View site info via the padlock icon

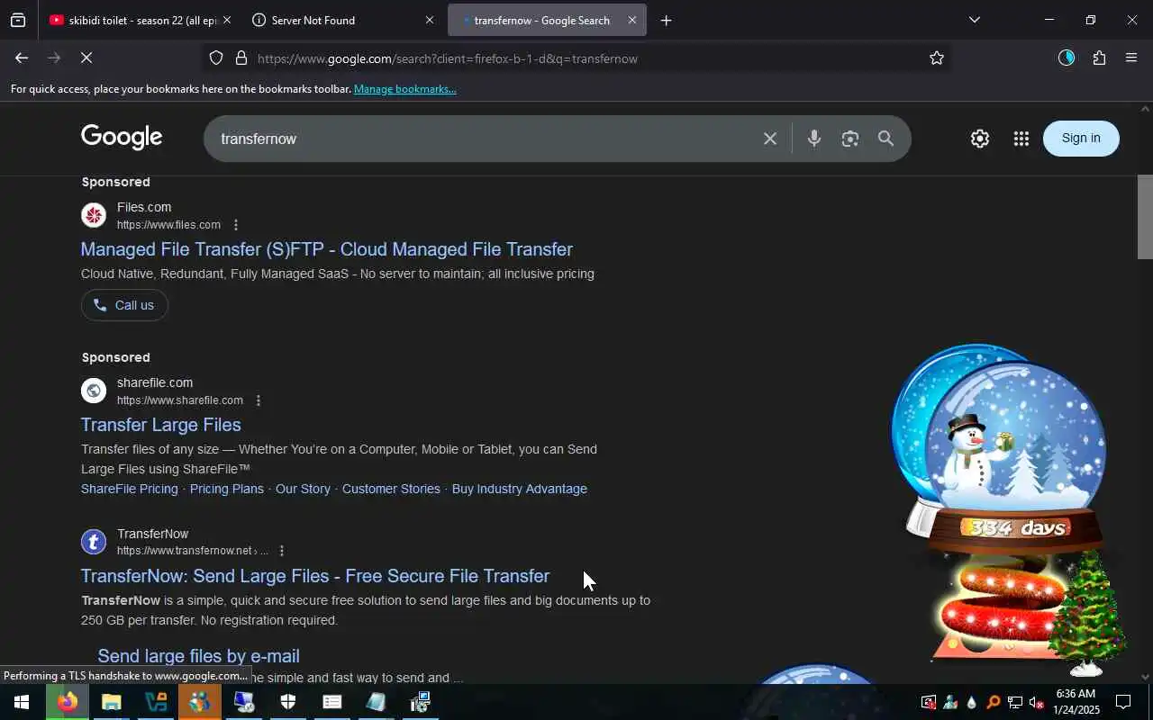241,58
